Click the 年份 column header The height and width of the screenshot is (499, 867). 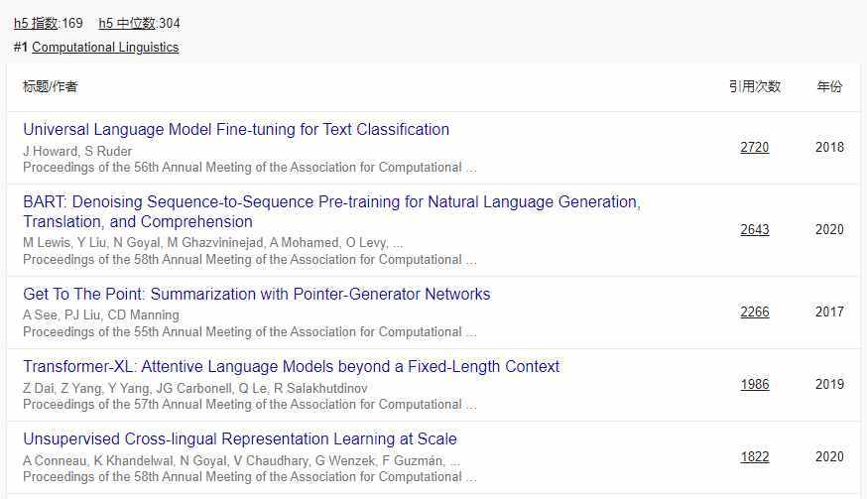(x=829, y=86)
